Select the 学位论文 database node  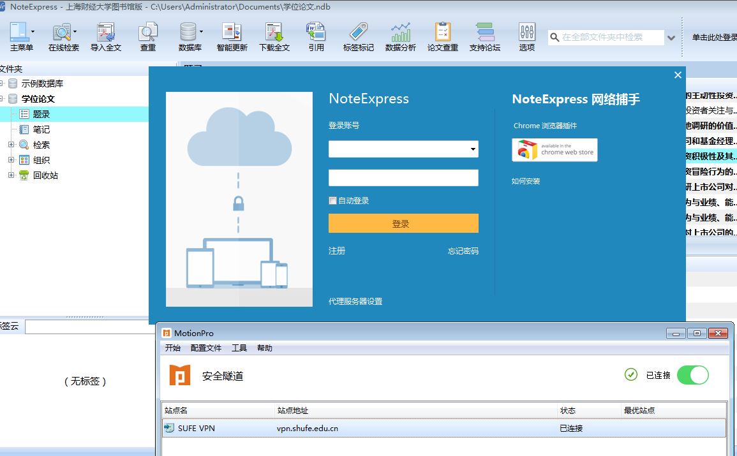38,99
